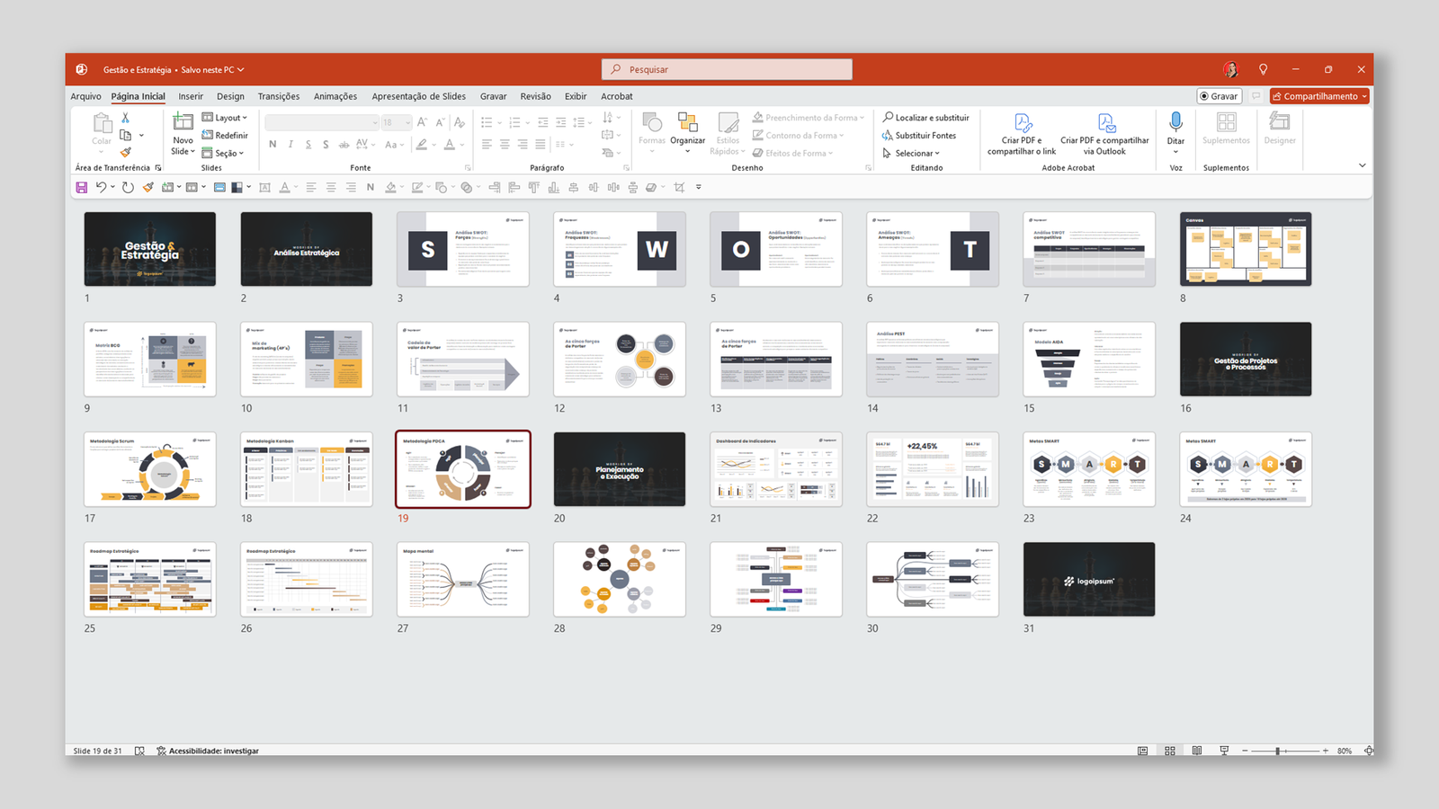Switch to Normal view in status bar
Viewport: 1439px width, 809px height.
click(x=1142, y=751)
